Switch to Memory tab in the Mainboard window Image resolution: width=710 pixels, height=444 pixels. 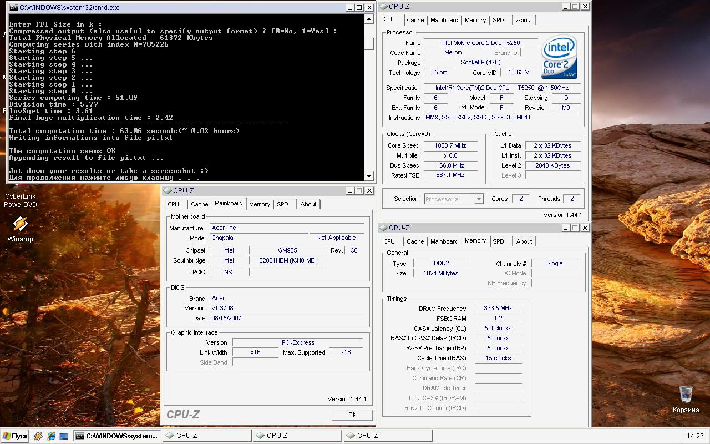click(x=260, y=204)
